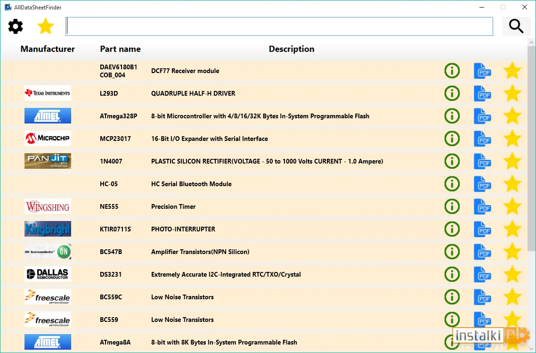Show info for L293D
The image size is (536, 353).
coord(452,93)
